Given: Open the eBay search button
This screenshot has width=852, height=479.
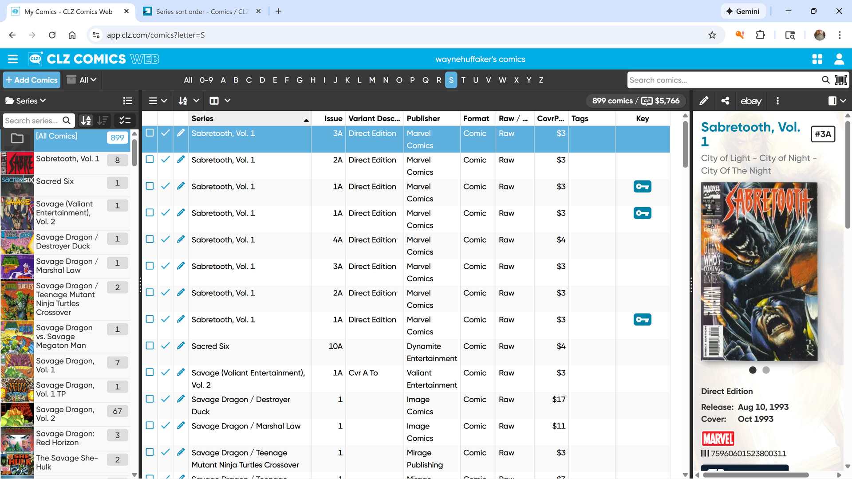Looking at the screenshot, I should point(751,101).
